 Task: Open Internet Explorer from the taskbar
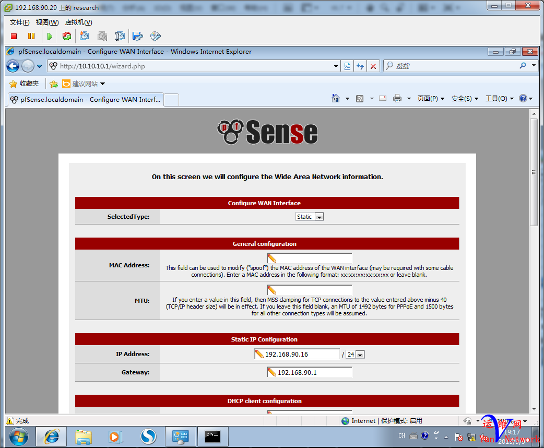click(51, 437)
